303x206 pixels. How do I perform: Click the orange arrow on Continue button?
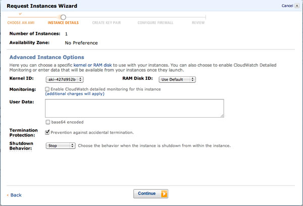[164, 193]
